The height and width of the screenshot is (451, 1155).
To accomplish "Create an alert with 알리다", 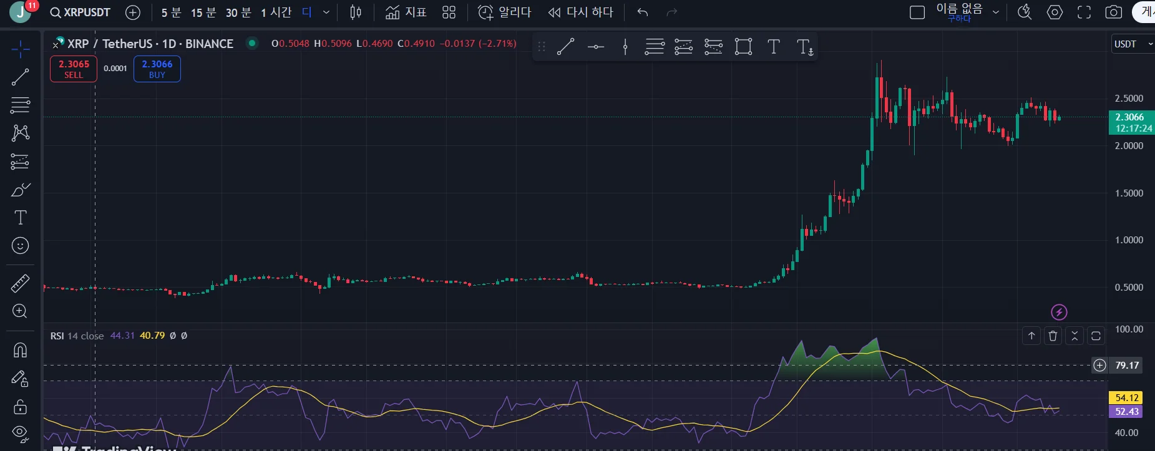I will pos(504,12).
